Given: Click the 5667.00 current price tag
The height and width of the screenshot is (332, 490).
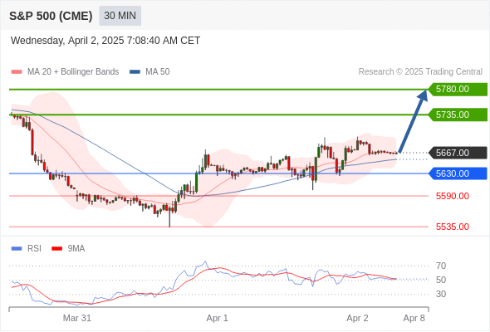Looking at the screenshot, I should 458,153.
